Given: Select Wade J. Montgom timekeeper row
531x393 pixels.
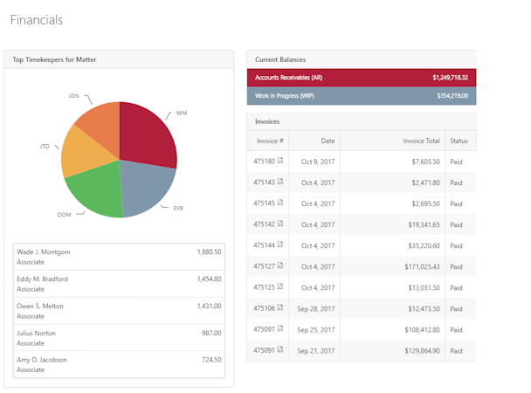Looking at the screenshot, I should pyautogui.click(x=119, y=257).
